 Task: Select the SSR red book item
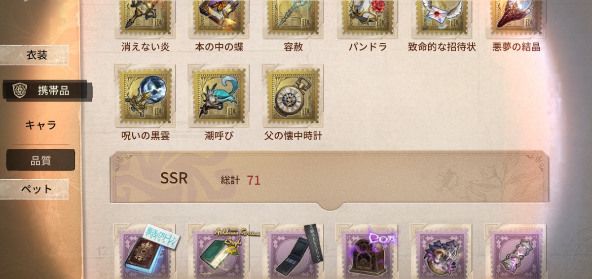pyautogui.click(x=145, y=251)
